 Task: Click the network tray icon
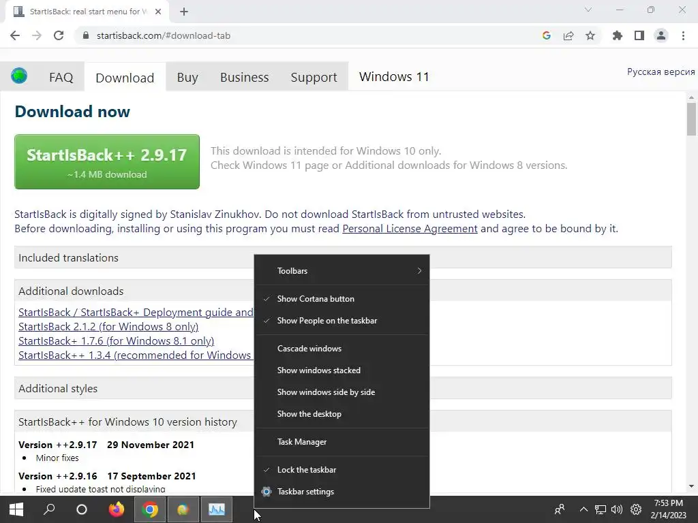(x=601, y=509)
